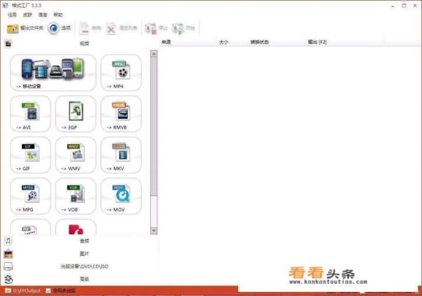422x296 pixels.
Task: Select the MP4 conversion icon
Action: (x=121, y=72)
